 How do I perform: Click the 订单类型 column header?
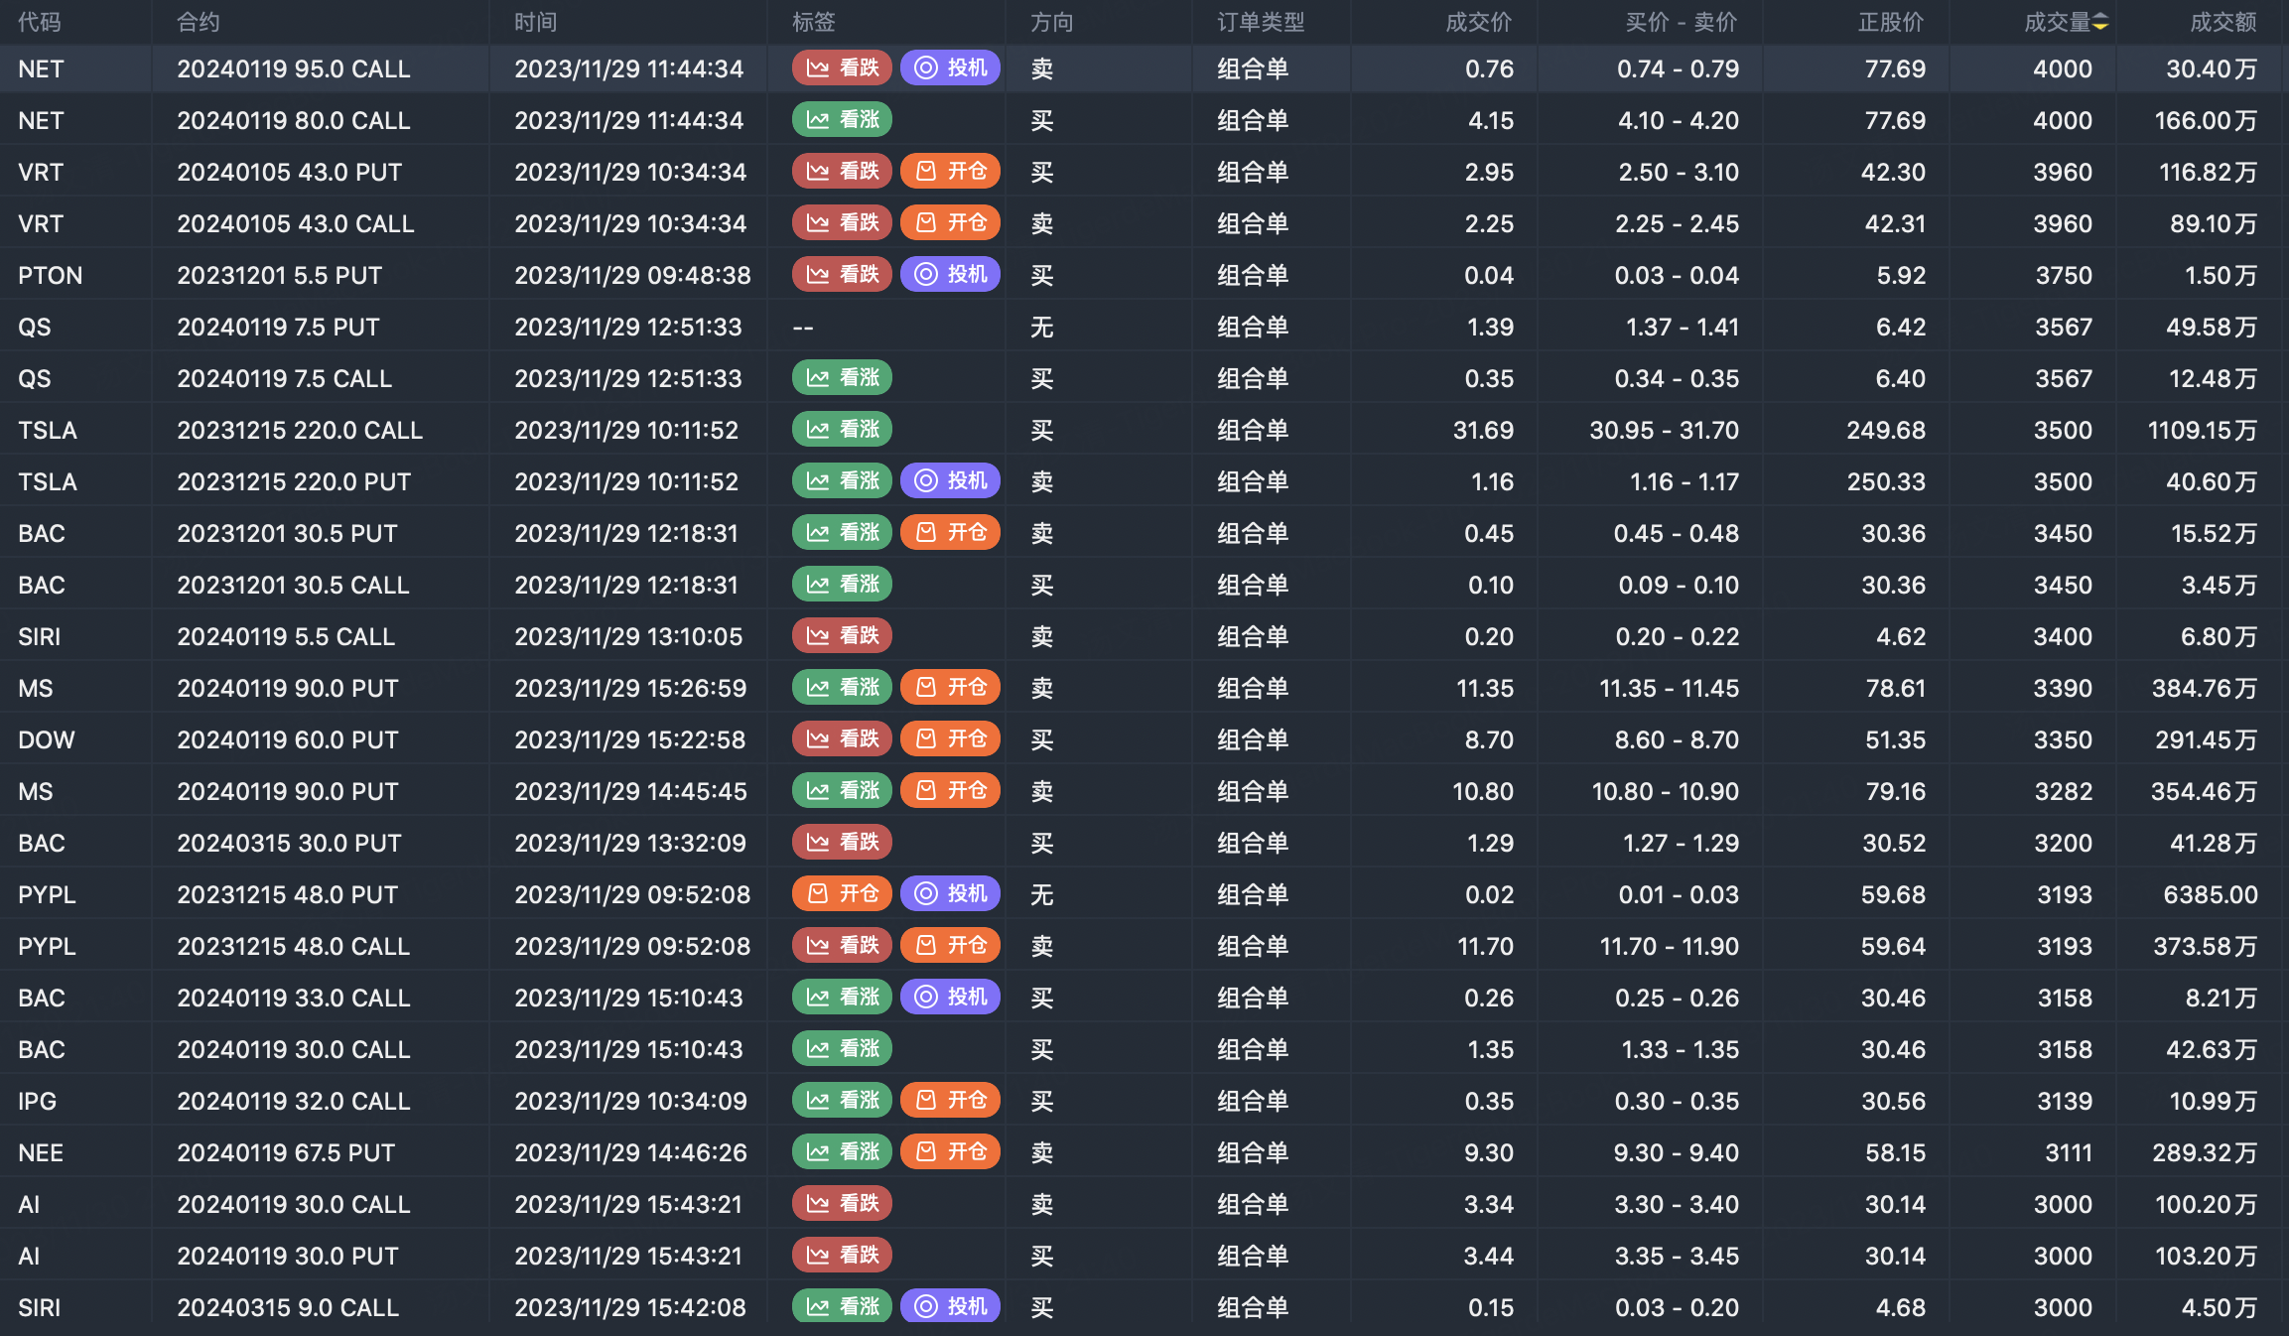pos(1261,23)
